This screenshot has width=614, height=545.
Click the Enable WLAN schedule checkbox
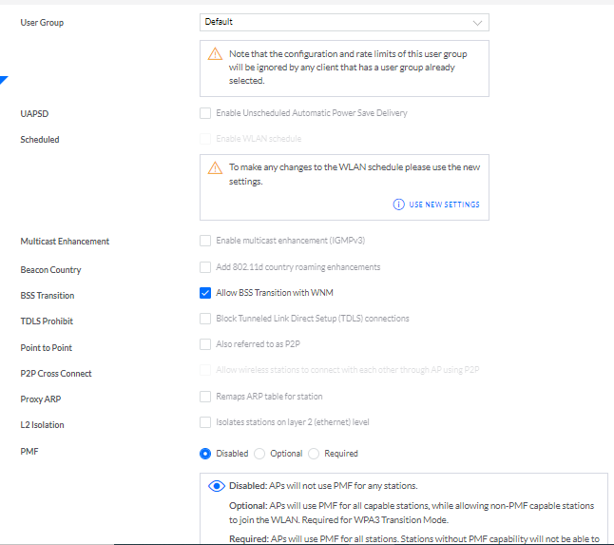click(205, 139)
